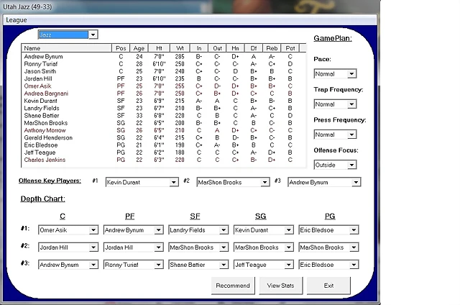Select Andrew Bynum in the roster list

[164, 56]
